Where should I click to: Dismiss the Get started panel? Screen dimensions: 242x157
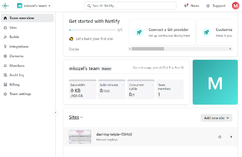pos(74,49)
